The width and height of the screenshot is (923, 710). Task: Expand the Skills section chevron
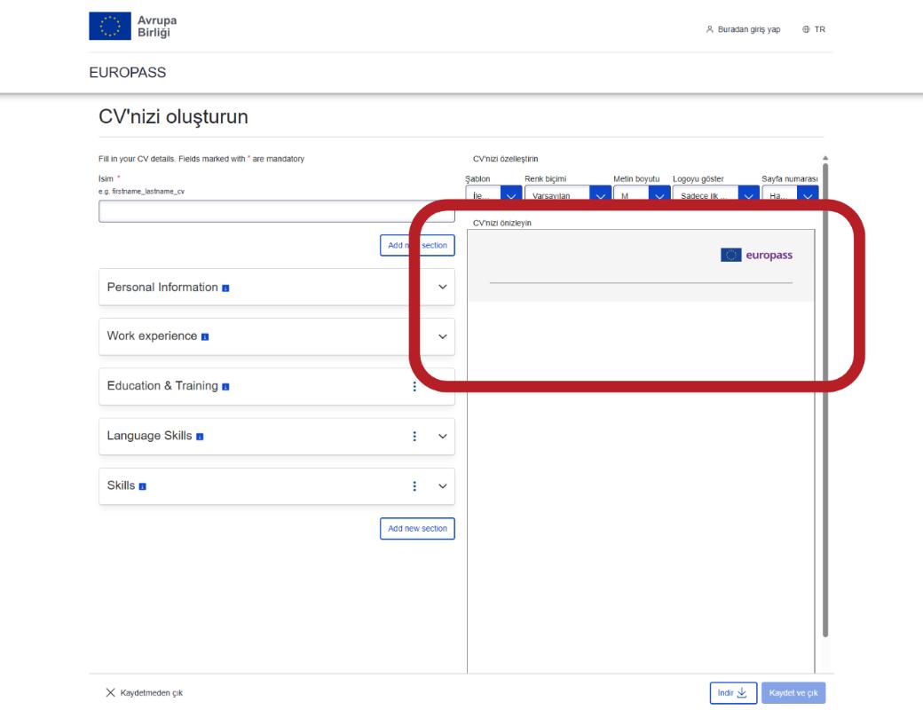click(x=443, y=486)
